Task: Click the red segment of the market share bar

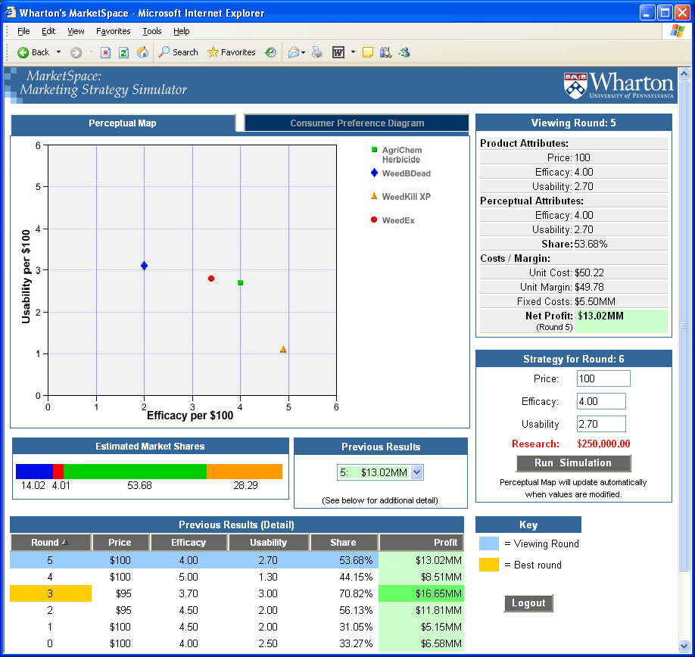Action: point(58,472)
